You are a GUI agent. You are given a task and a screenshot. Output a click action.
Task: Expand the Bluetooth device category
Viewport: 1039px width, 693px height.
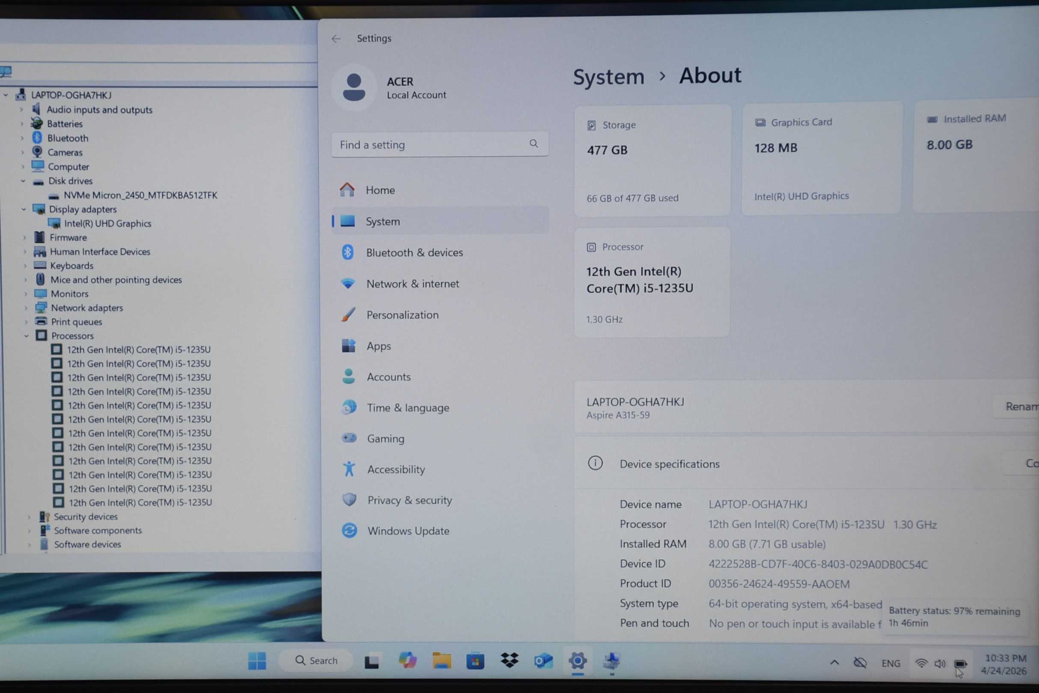click(23, 138)
